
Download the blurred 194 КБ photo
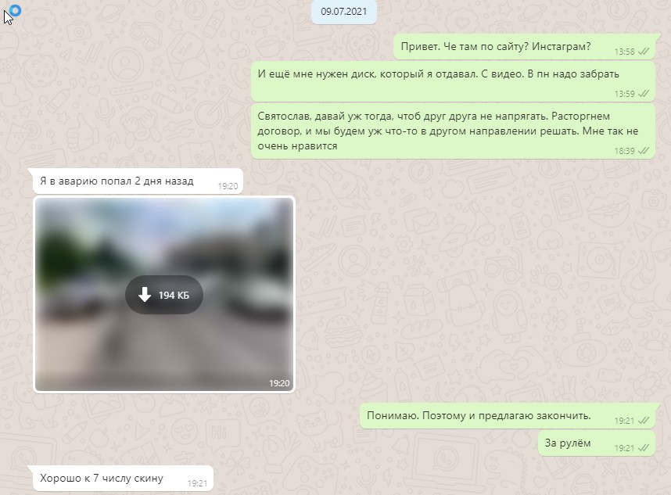[164, 295]
